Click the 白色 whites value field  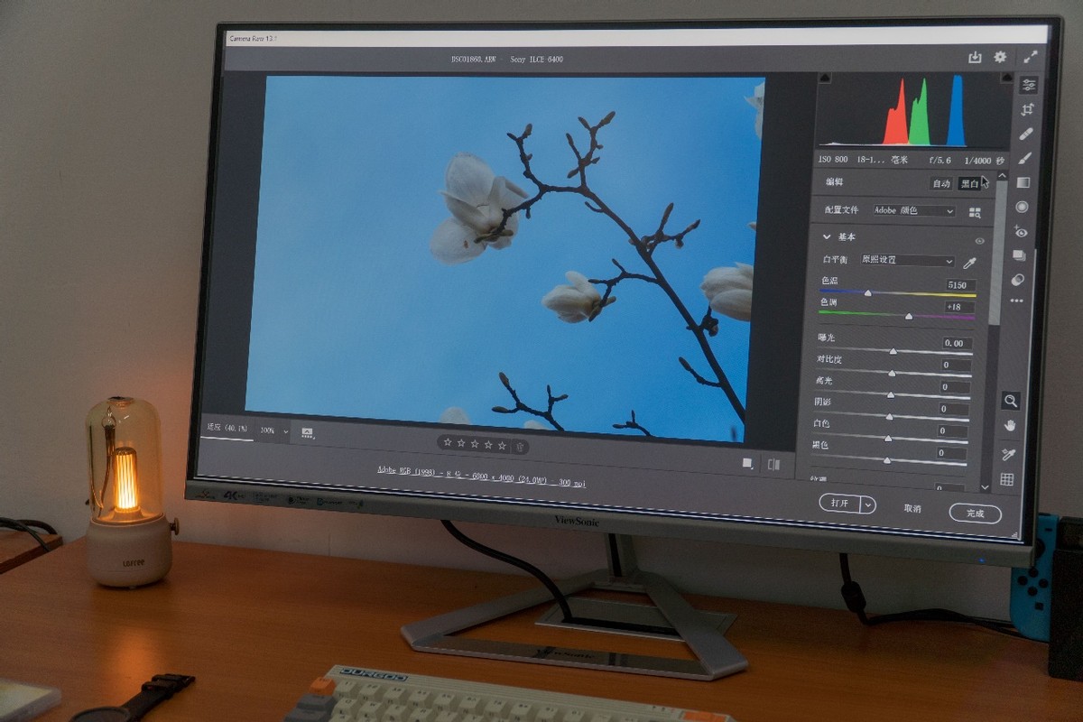[x=953, y=431]
